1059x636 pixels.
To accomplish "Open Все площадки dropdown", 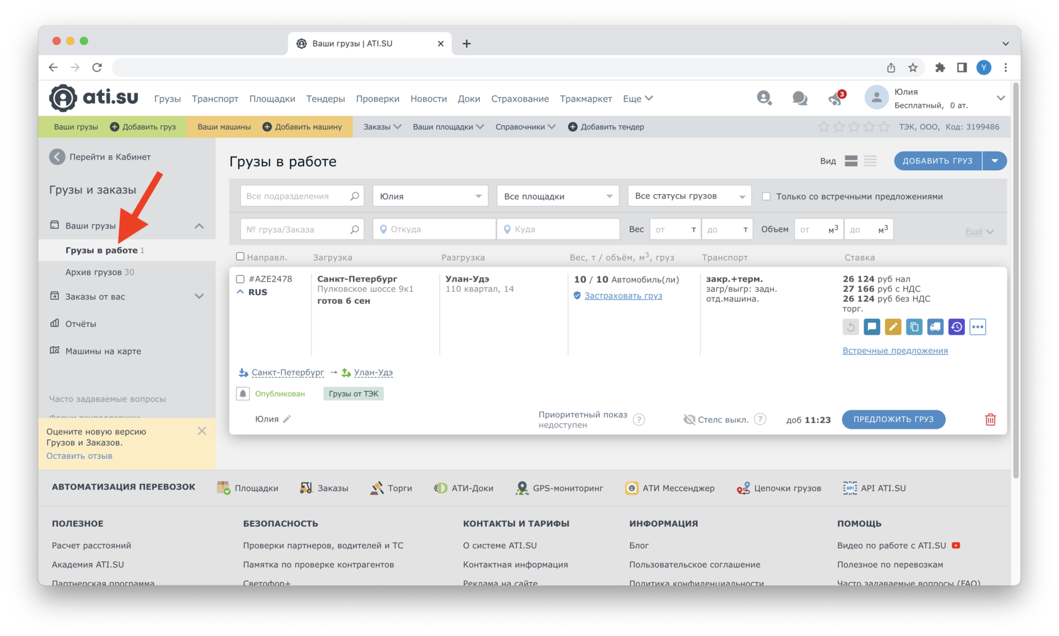I will coord(558,196).
